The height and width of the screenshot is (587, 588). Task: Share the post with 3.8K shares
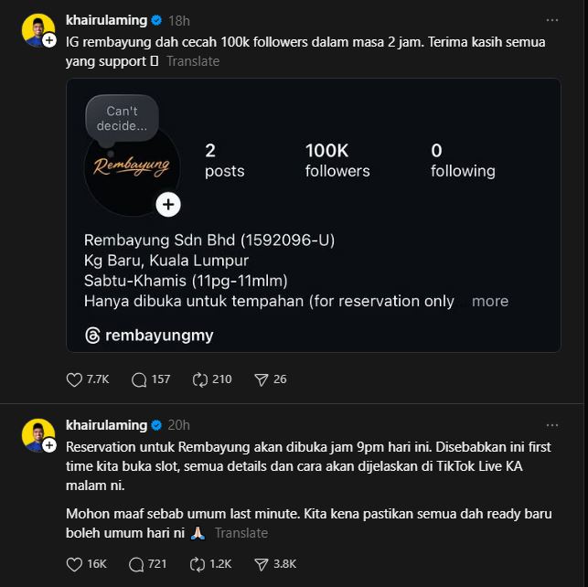[261, 564]
